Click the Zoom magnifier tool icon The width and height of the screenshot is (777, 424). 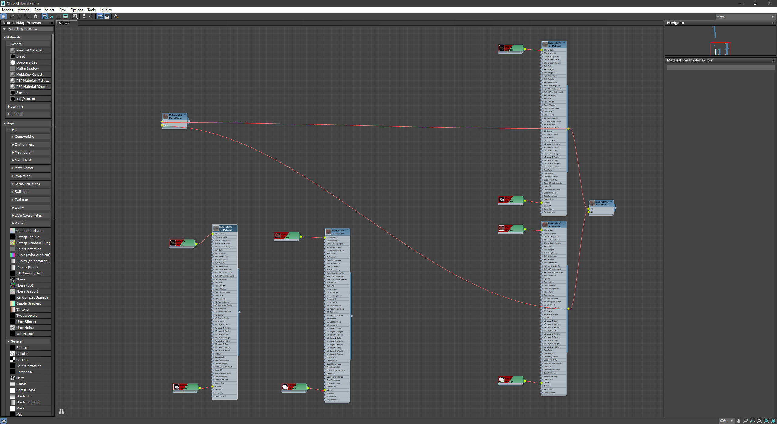(x=745, y=421)
